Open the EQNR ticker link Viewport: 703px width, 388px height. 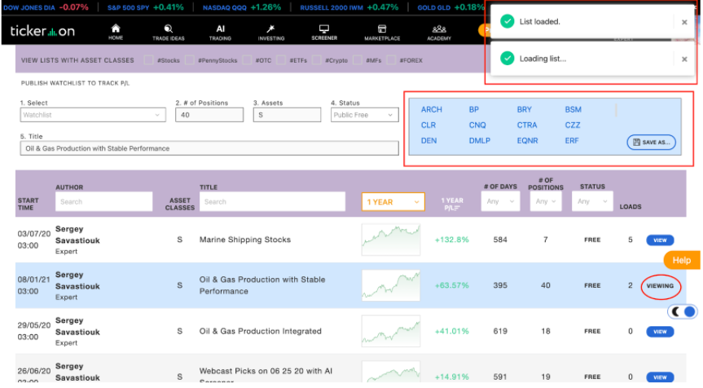pos(527,140)
